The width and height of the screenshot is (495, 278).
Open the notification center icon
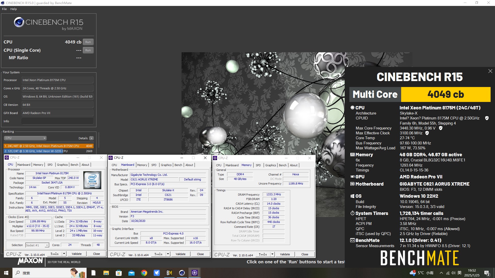[487, 273]
